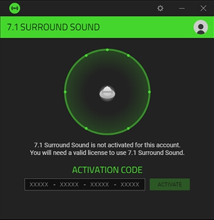Open settings via the gear icon
Screen dimensions: 214x220
[x=160, y=8]
